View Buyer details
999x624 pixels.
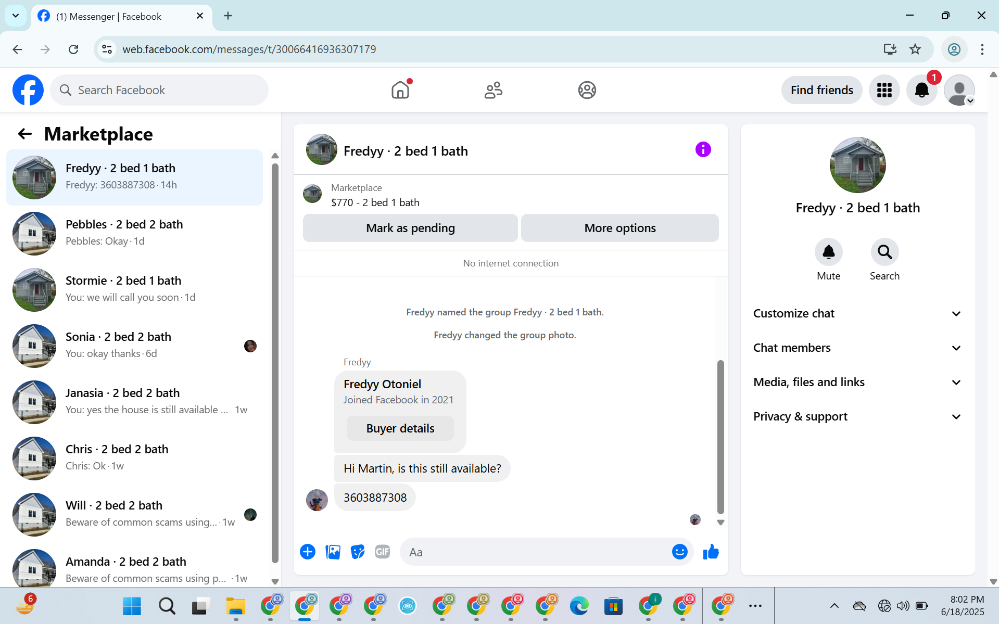coord(400,428)
